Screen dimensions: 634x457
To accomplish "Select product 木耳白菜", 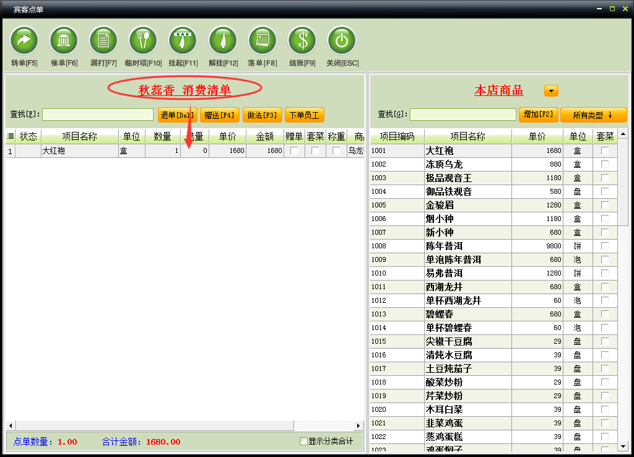I will 493,409.
